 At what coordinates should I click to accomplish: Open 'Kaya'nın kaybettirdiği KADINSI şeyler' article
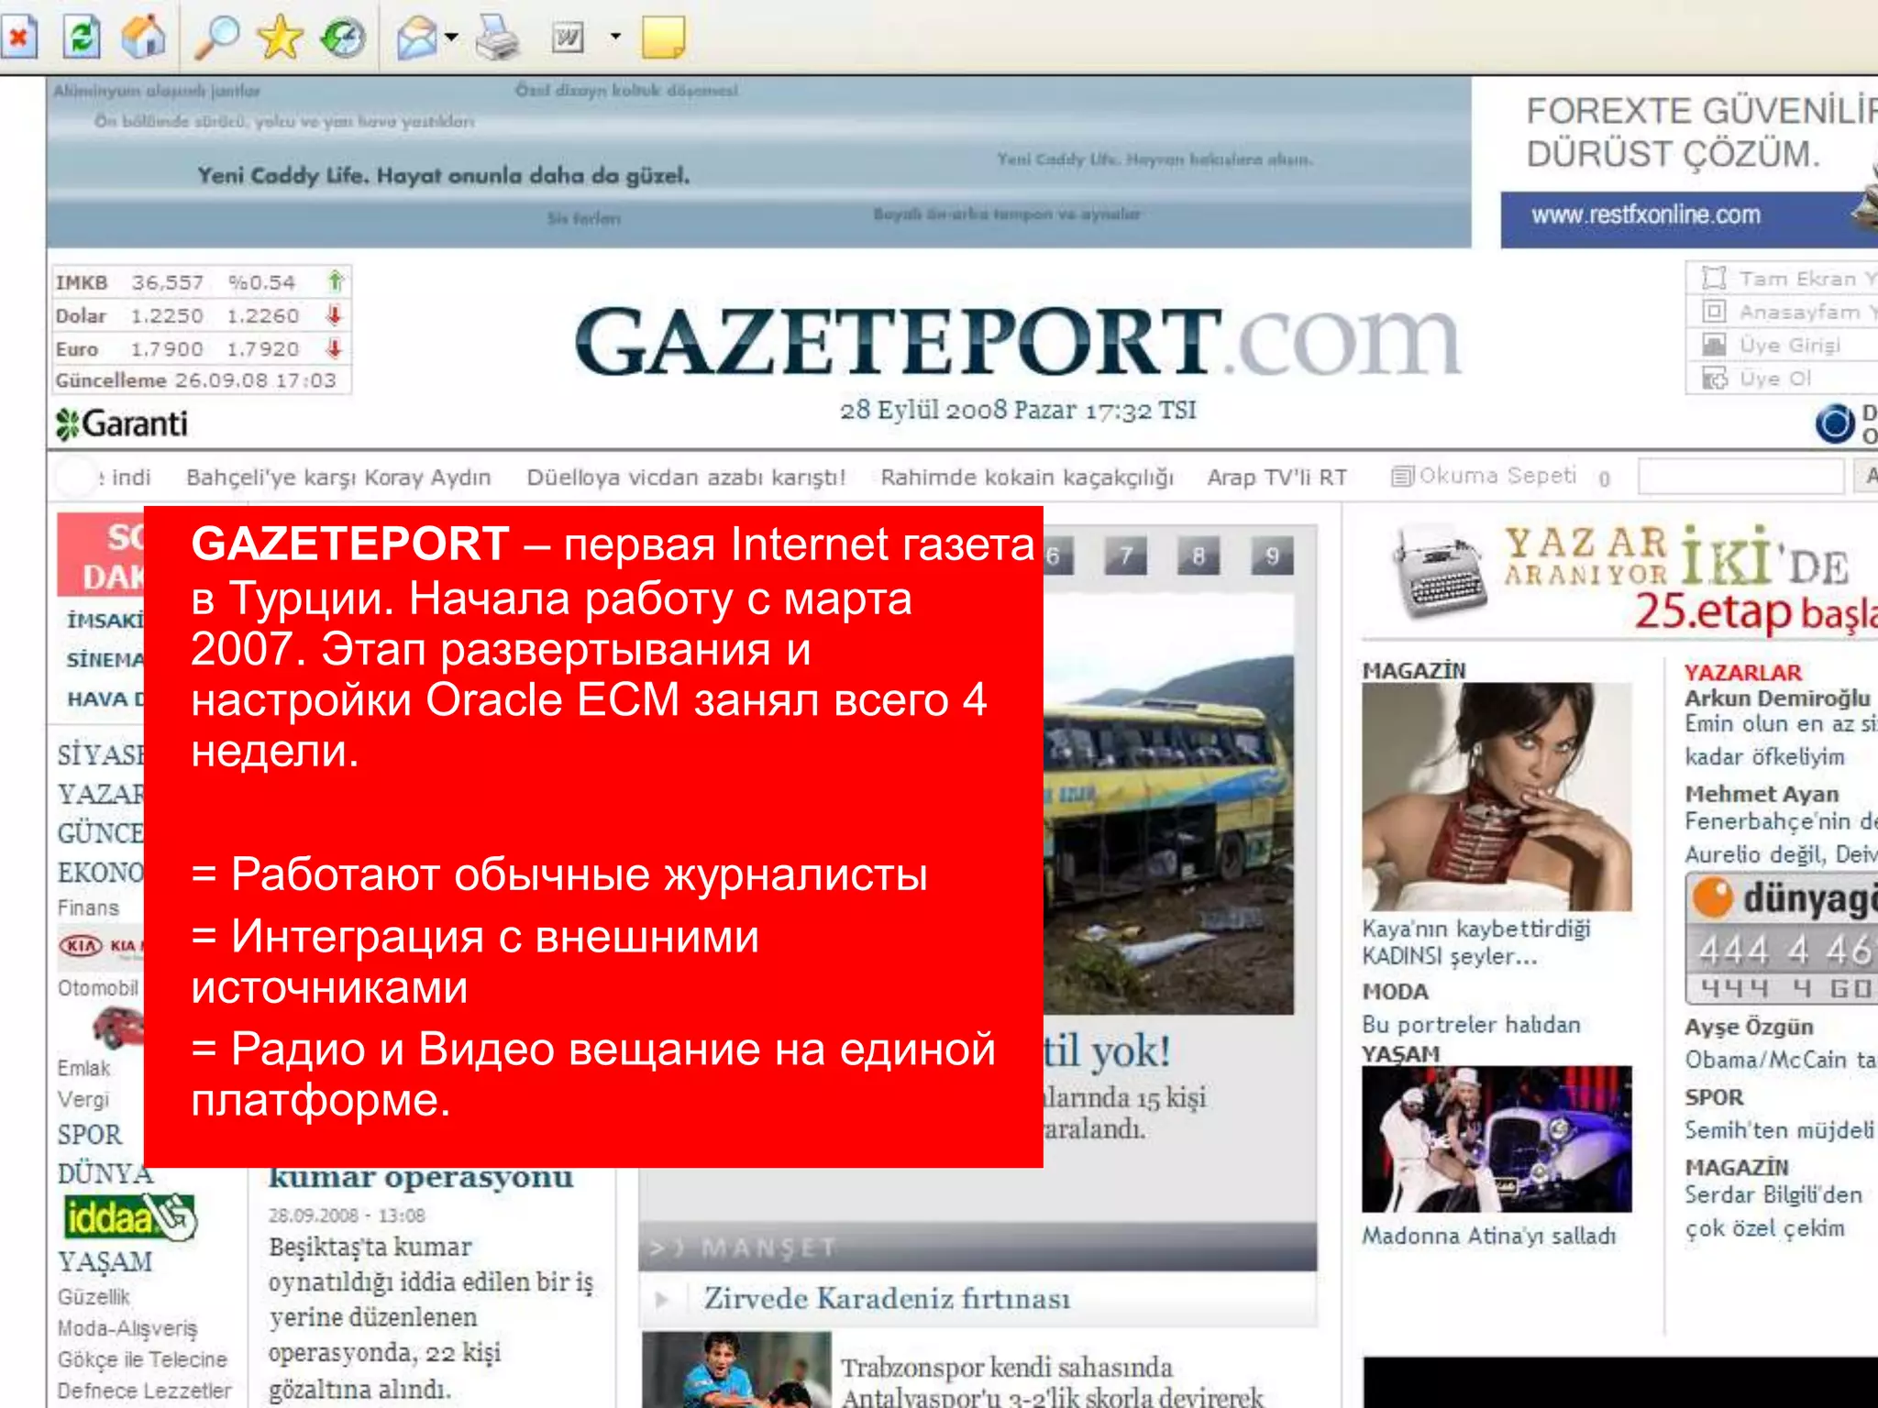pos(1476,942)
